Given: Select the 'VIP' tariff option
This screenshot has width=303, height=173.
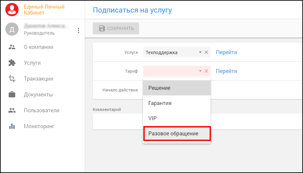Looking at the screenshot, I should click(x=177, y=118).
